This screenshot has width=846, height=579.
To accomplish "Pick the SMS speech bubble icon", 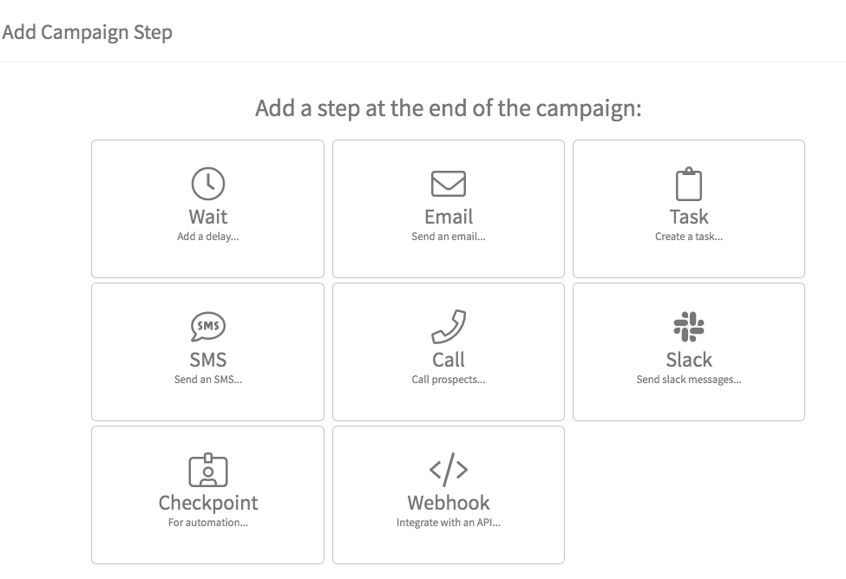I will click(x=207, y=327).
